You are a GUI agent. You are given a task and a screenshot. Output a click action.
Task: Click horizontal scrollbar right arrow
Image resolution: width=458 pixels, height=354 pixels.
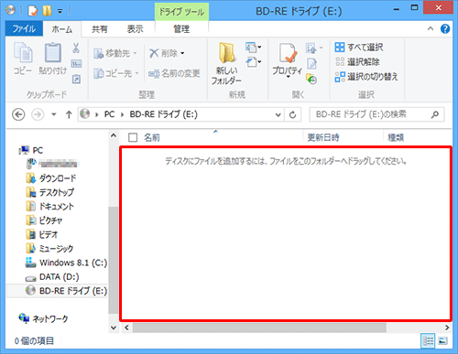[447, 327]
